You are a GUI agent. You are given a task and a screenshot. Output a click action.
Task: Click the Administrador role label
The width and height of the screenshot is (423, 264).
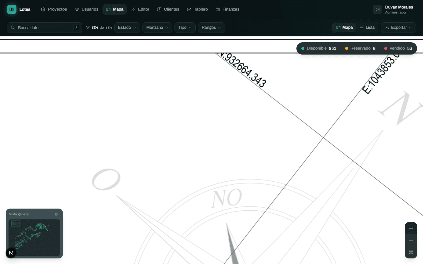coord(396,12)
